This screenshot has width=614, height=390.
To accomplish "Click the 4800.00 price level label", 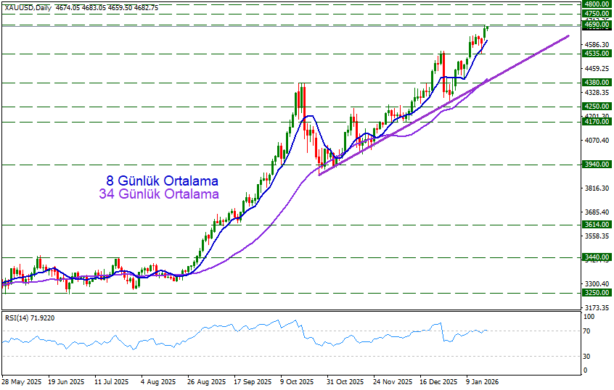I will pyautogui.click(x=596, y=4).
